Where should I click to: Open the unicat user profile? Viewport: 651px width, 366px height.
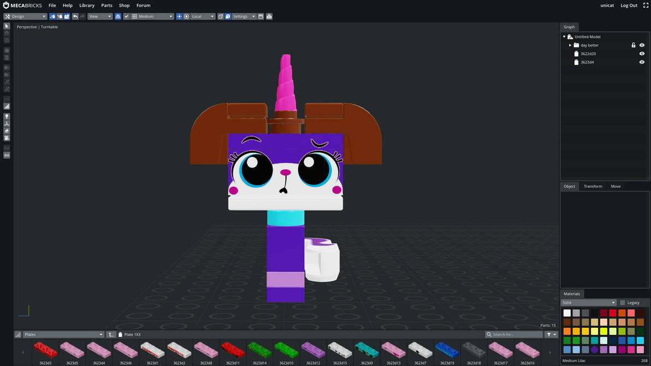point(607,5)
